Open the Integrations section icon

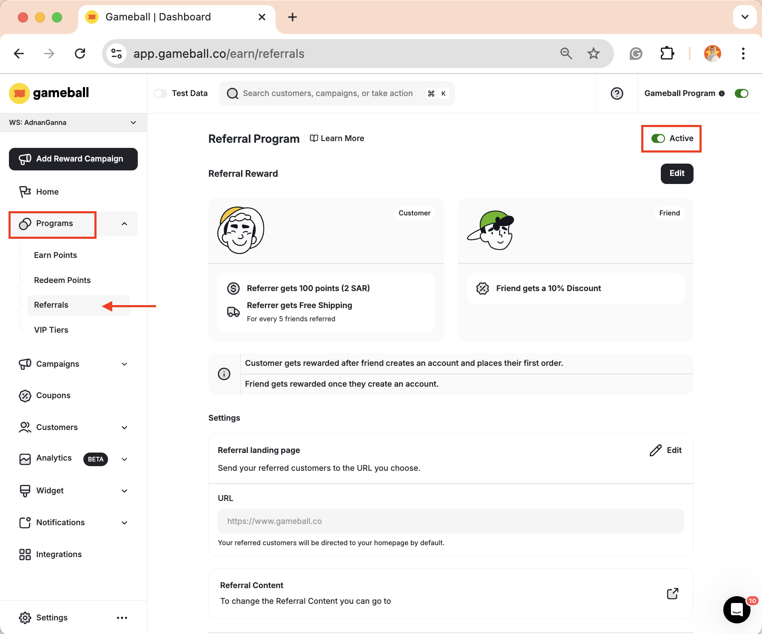click(25, 554)
